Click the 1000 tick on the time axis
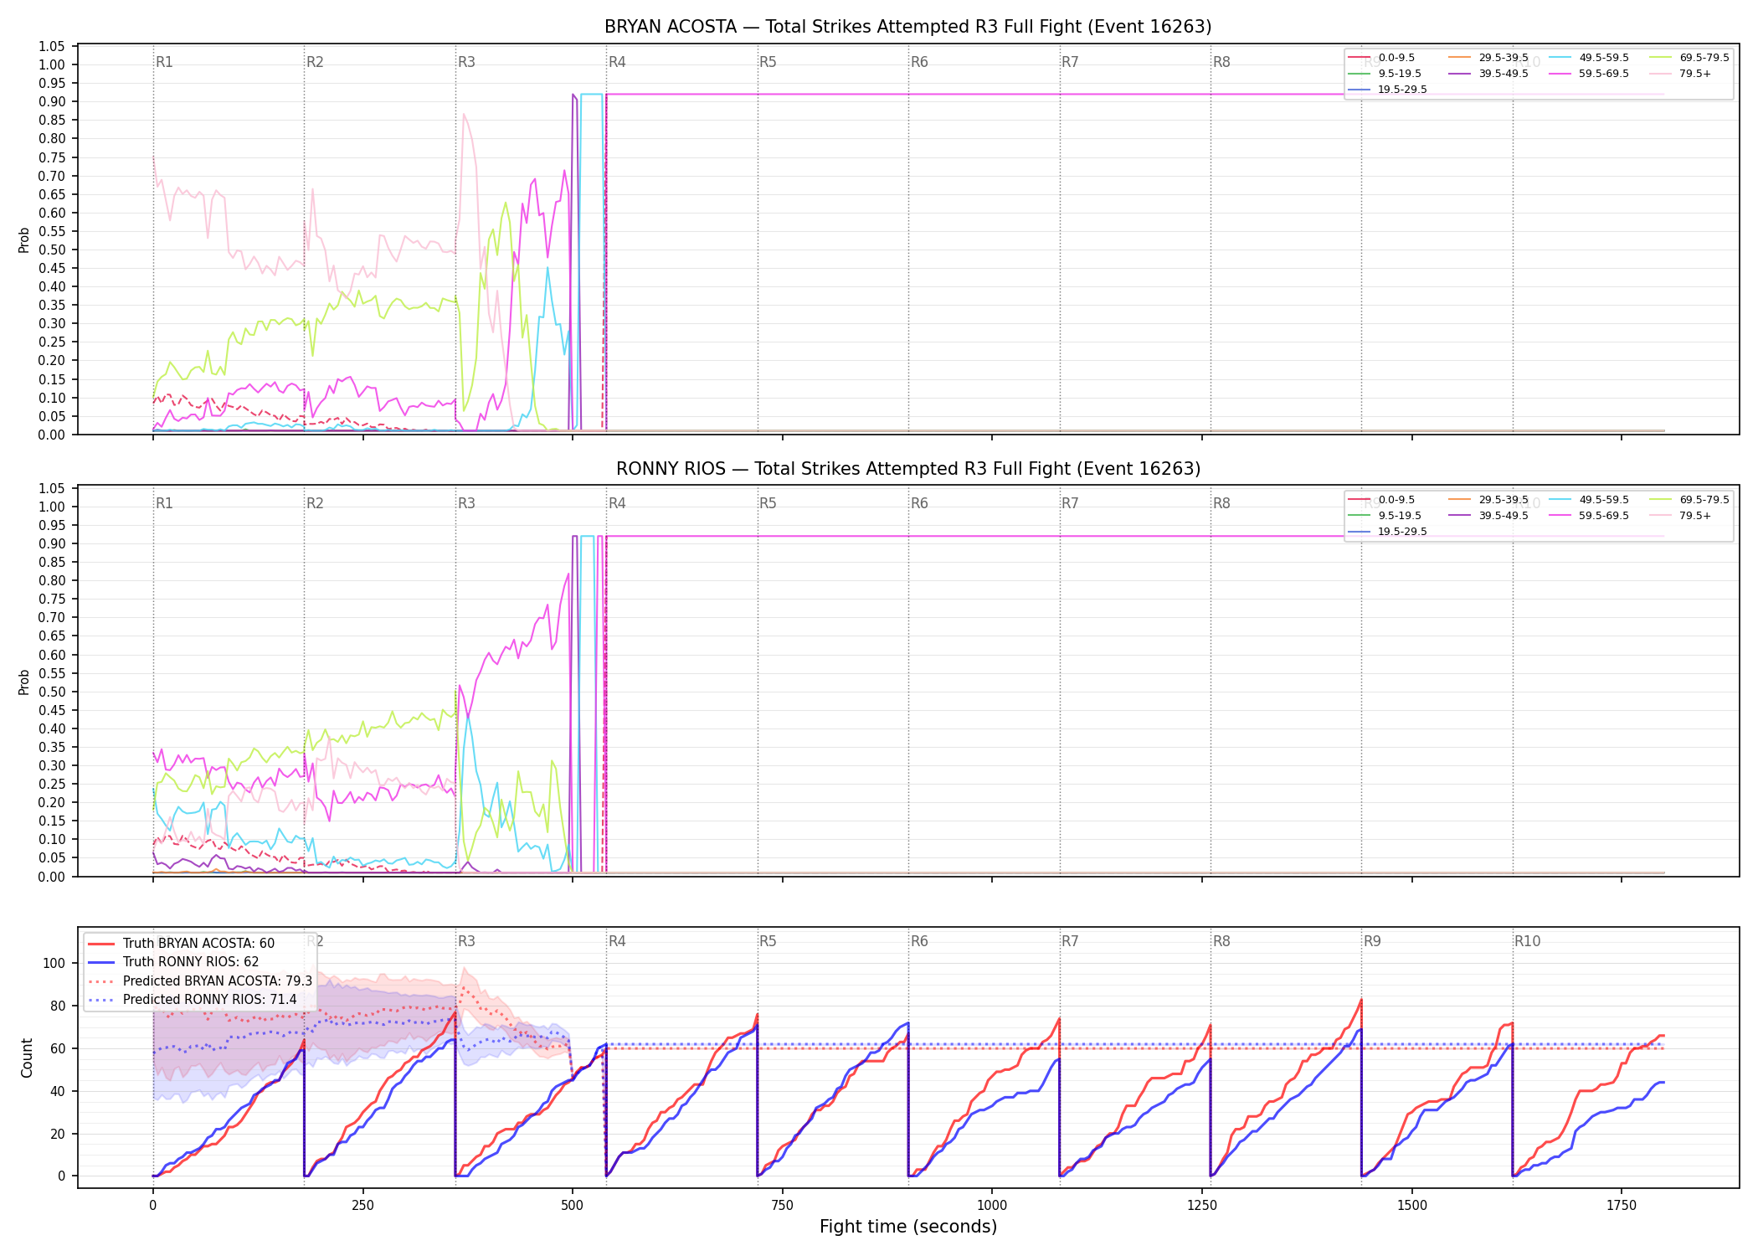The height and width of the screenshot is (1256, 1758). [x=992, y=1205]
